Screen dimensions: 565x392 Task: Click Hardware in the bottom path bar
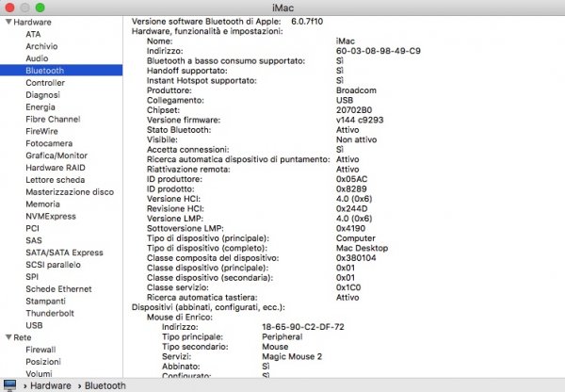pyautogui.click(x=51, y=385)
